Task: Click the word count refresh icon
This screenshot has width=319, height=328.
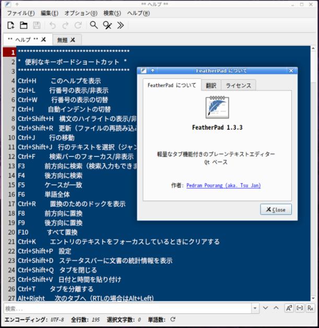Action: [x=173, y=320]
